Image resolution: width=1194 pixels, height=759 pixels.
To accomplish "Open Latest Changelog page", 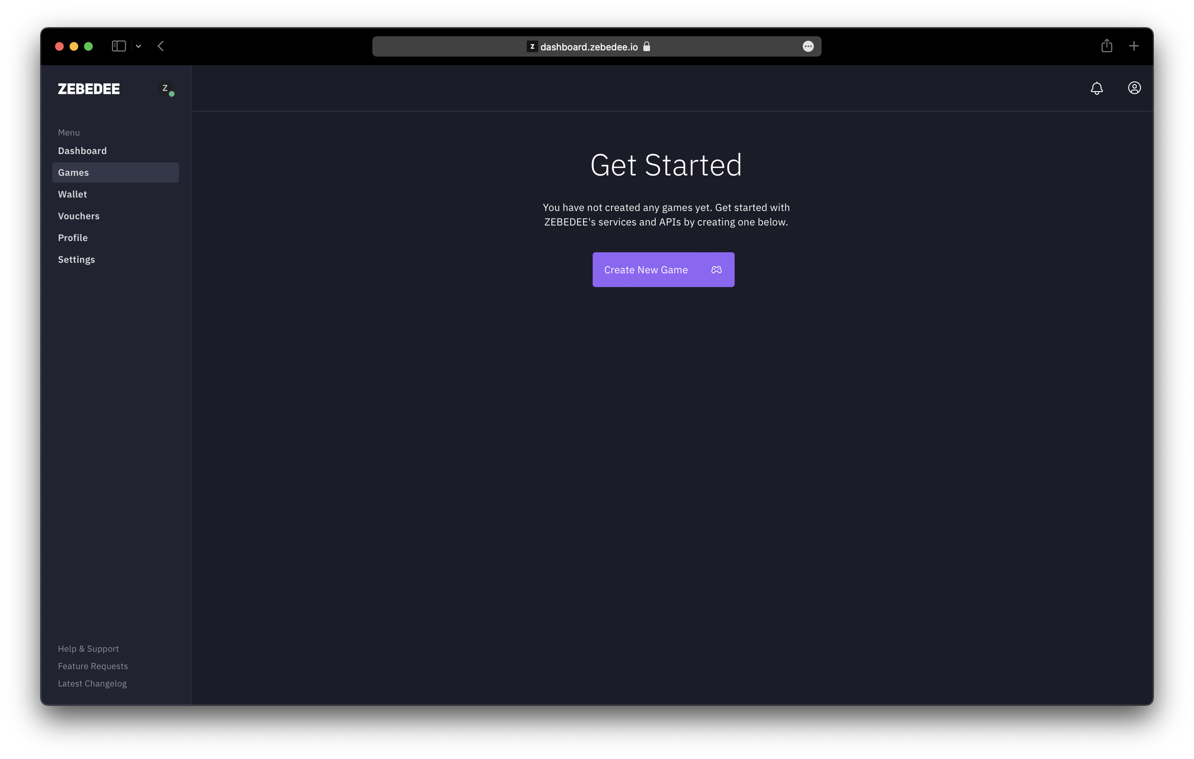I will point(92,683).
